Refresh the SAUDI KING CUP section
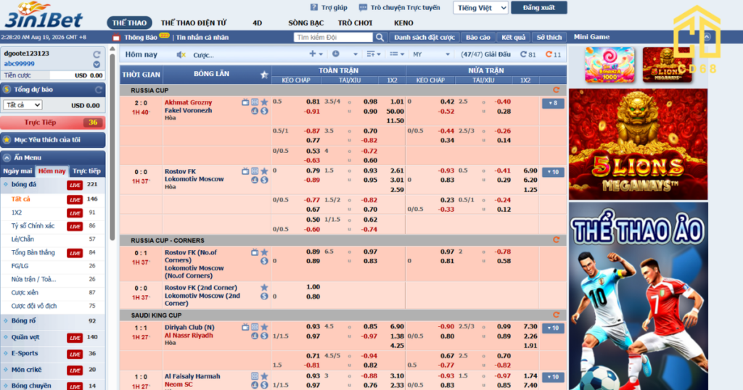This screenshot has width=743, height=390. point(557,315)
